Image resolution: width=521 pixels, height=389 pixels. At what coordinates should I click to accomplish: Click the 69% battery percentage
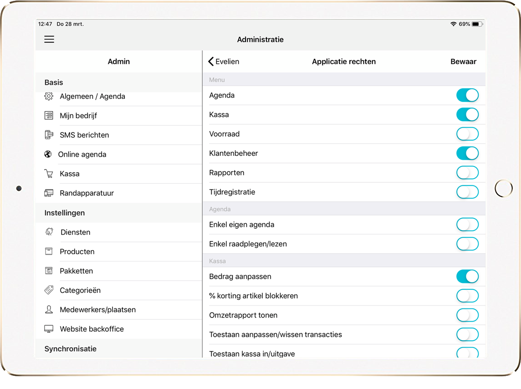click(464, 24)
